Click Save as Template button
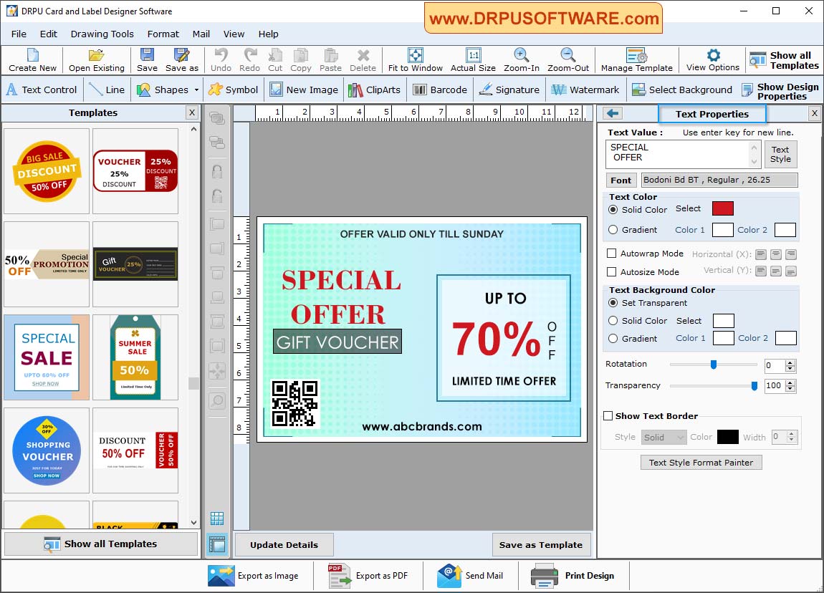This screenshot has width=824, height=593. (541, 545)
